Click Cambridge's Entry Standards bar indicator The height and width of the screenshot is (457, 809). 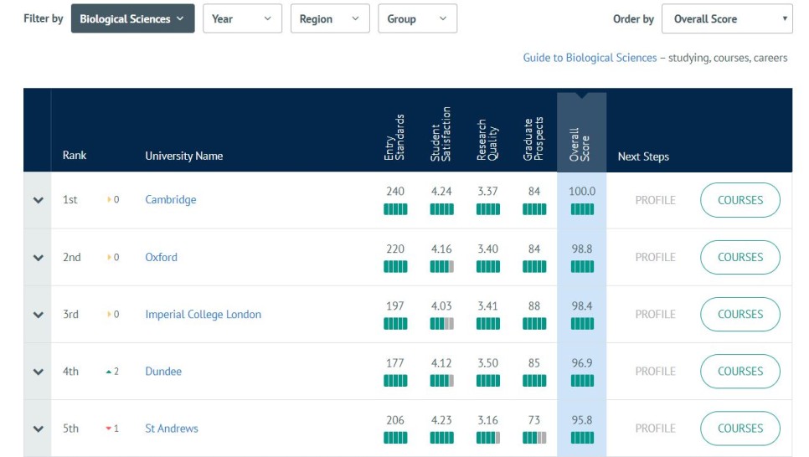click(x=395, y=209)
